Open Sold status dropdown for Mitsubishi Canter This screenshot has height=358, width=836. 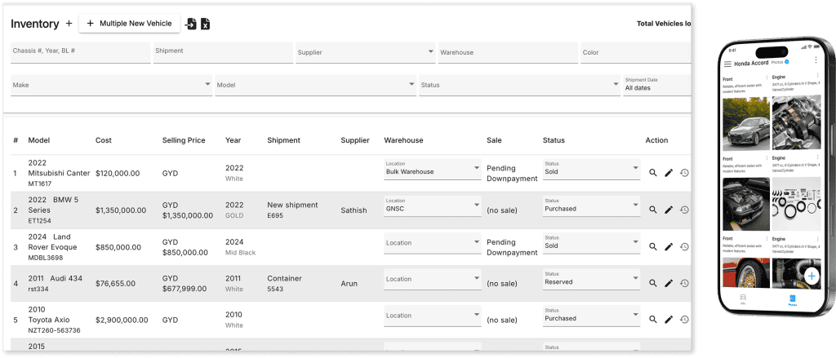(591, 170)
